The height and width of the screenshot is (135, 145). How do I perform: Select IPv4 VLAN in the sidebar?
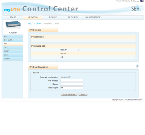(x=13, y=40)
